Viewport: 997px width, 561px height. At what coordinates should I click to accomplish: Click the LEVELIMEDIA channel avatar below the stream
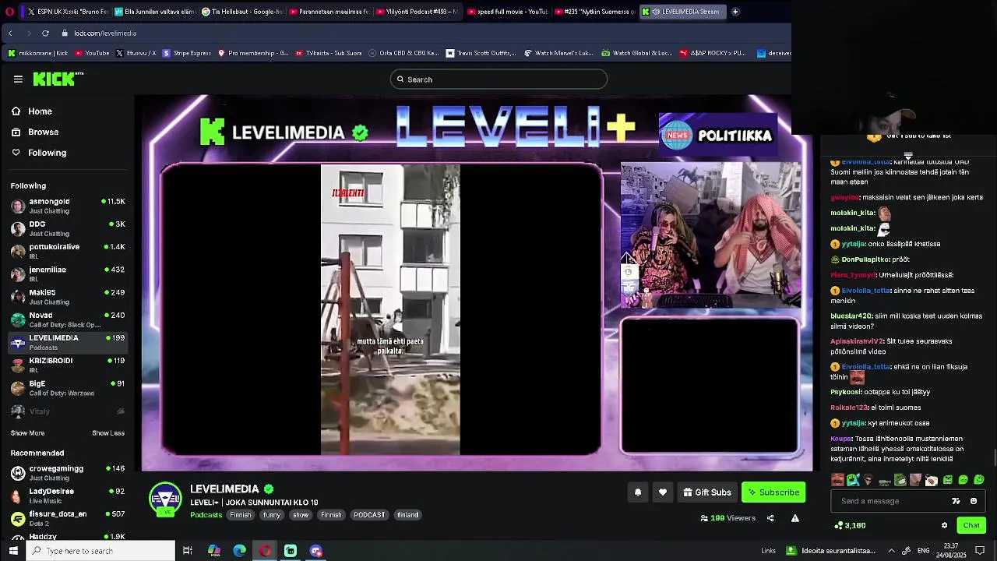tap(165, 500)
